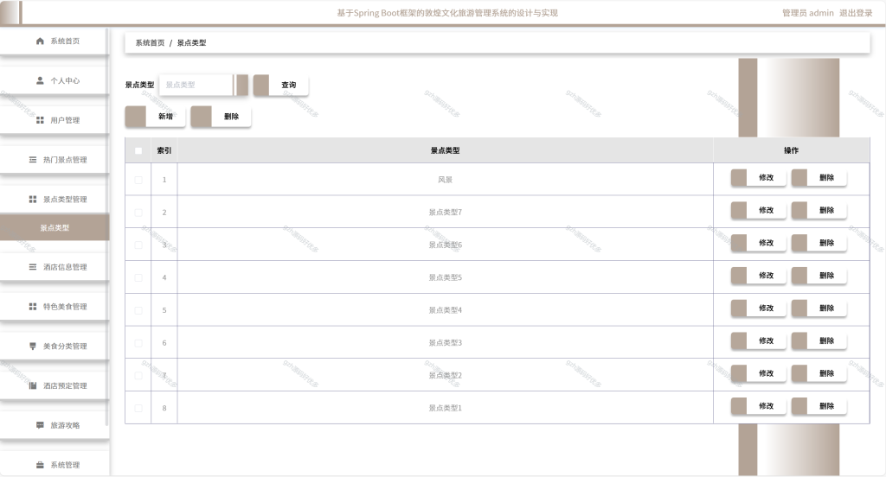Click 修改 for 景点类型6
The width and height of the screenshot is (886, 477).
(758, 243)
